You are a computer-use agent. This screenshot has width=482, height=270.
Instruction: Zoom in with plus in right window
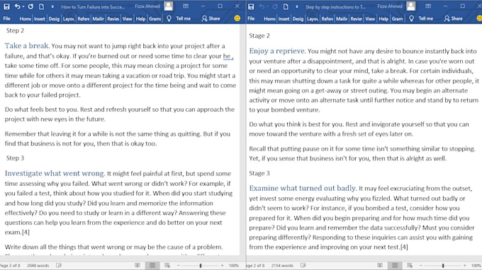coord(465,266)
